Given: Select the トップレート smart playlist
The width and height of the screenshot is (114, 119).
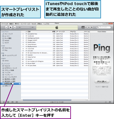Looking at the screenshot, I should pos(8,75).
